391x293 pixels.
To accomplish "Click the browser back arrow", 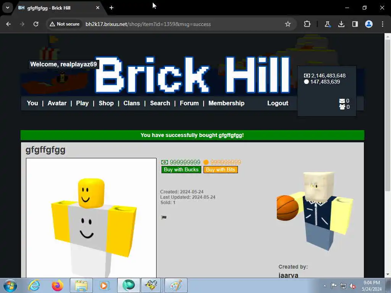I will (x=8, y=24).
